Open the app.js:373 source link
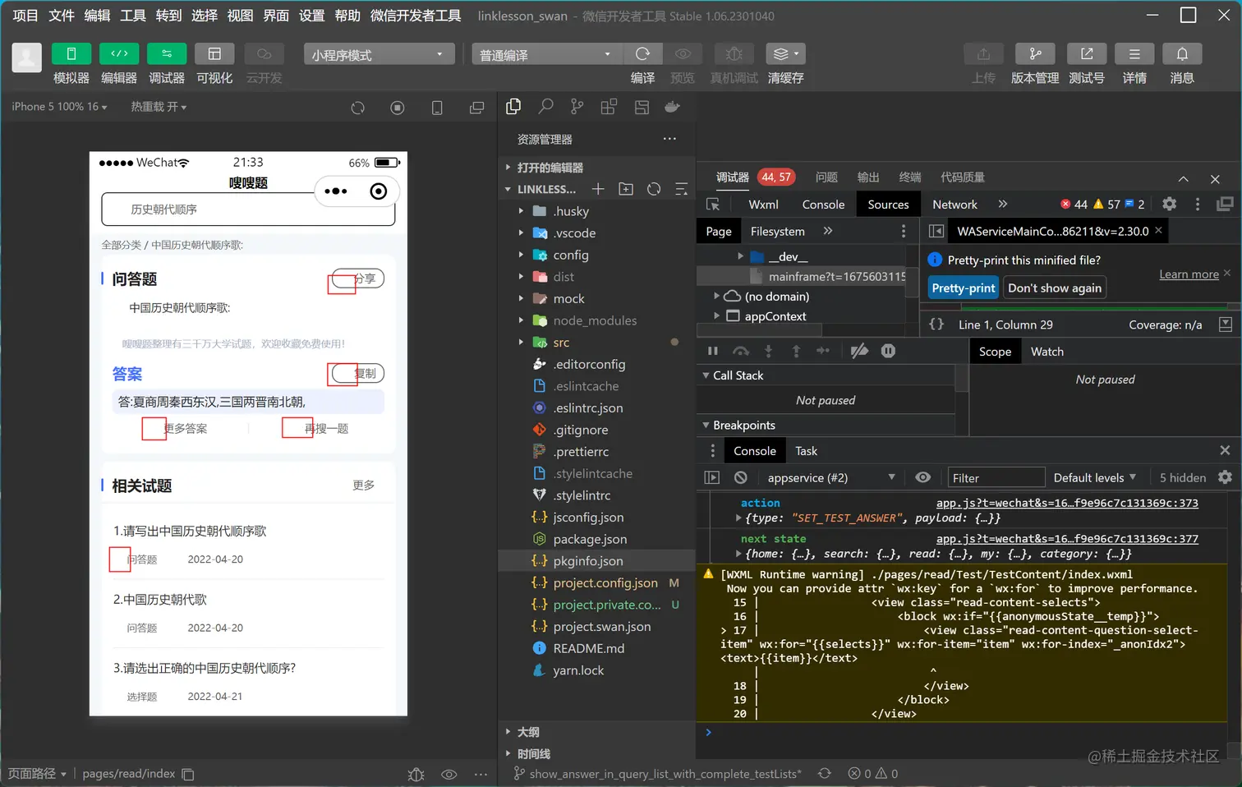Image resolution: width=1242 pixels, height=787 pixels. [1067, 503]
